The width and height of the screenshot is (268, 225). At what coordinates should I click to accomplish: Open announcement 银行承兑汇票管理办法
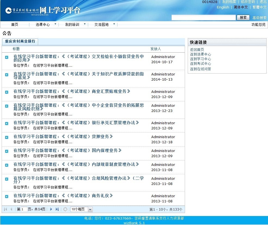tap(76, 123)
